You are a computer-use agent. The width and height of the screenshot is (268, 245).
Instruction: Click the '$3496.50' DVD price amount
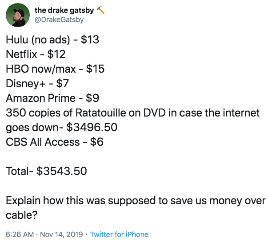tap(92, 128)
